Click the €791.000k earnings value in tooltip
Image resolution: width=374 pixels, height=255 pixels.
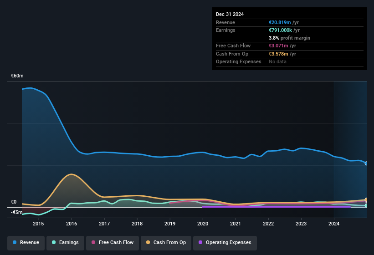[280, 30]
